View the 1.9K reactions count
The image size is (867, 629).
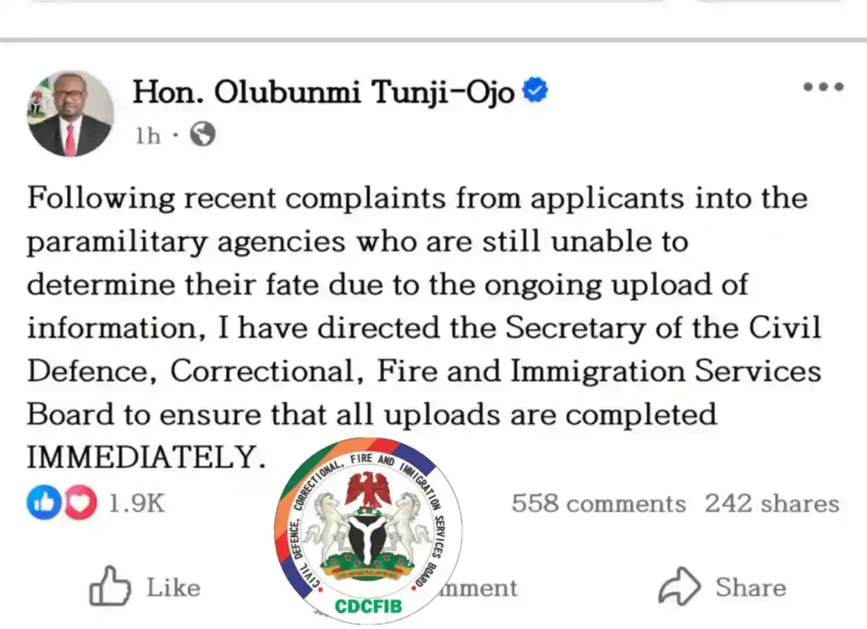[137, 503]
